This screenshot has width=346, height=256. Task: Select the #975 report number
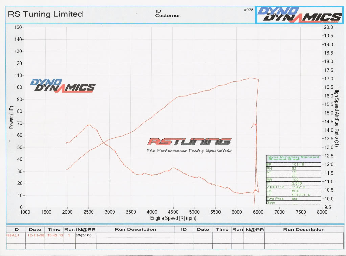coord(248,10)
